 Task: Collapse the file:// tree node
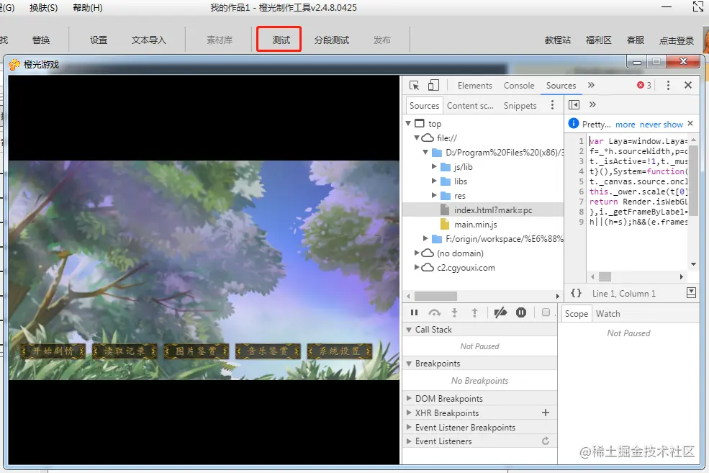(x=417, y=138)
